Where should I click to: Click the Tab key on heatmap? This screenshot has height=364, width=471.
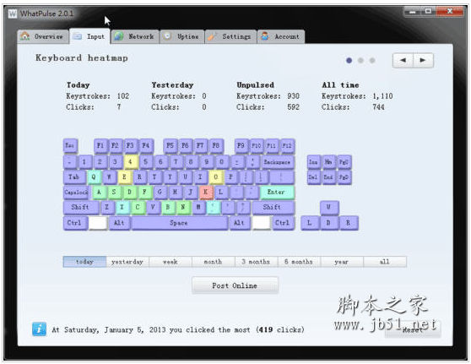[x=74, y=177]
